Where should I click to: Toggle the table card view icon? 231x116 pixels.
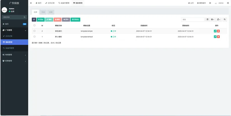207,20
